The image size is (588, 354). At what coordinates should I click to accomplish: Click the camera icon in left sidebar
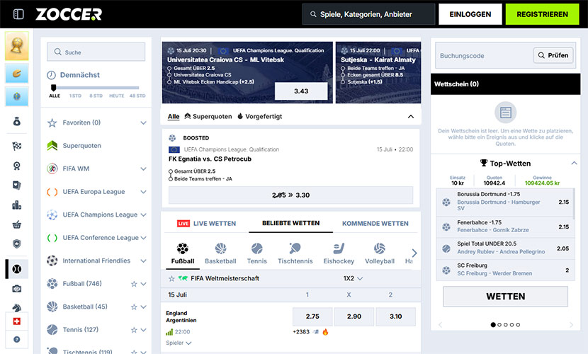(17, 288)
